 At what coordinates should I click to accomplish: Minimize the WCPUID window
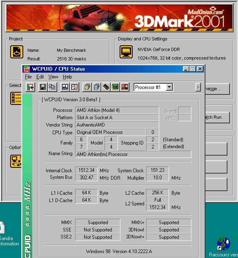186,69
